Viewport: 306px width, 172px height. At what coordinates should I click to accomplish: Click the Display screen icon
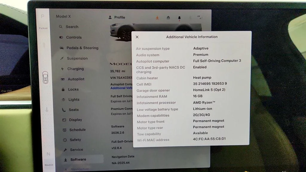pos(64,120)
